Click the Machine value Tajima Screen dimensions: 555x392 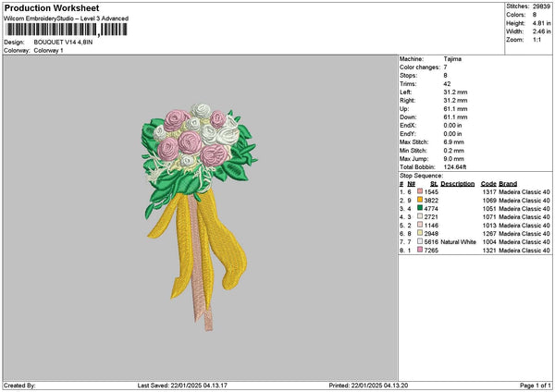(453, 58)
